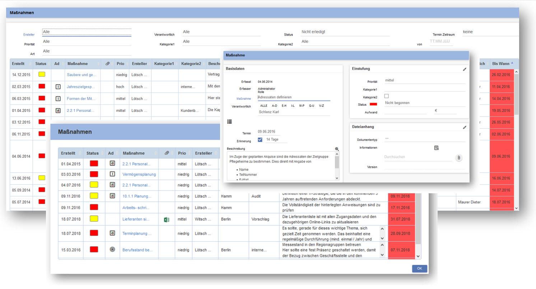Uncheck the Erinnerung reminder checkbox

(x=260, y=139)
